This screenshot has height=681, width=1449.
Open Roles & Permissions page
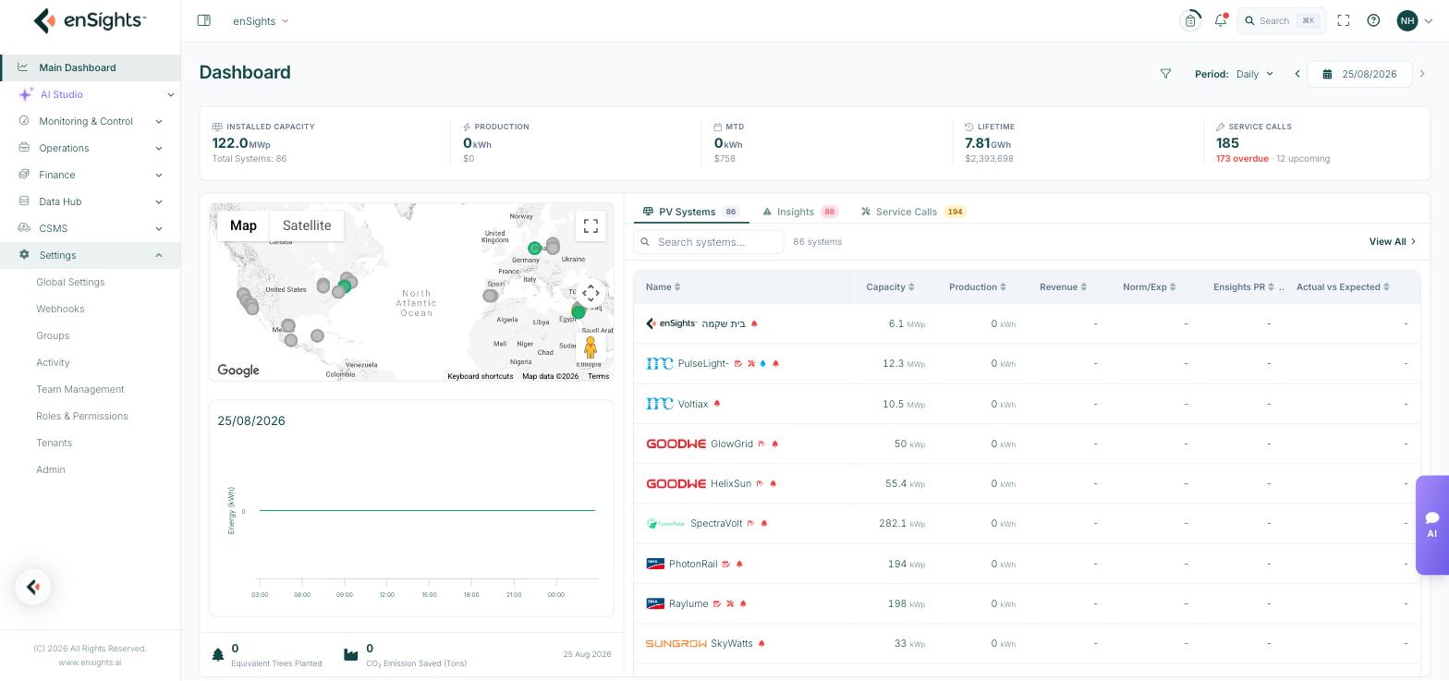[82, 416]
